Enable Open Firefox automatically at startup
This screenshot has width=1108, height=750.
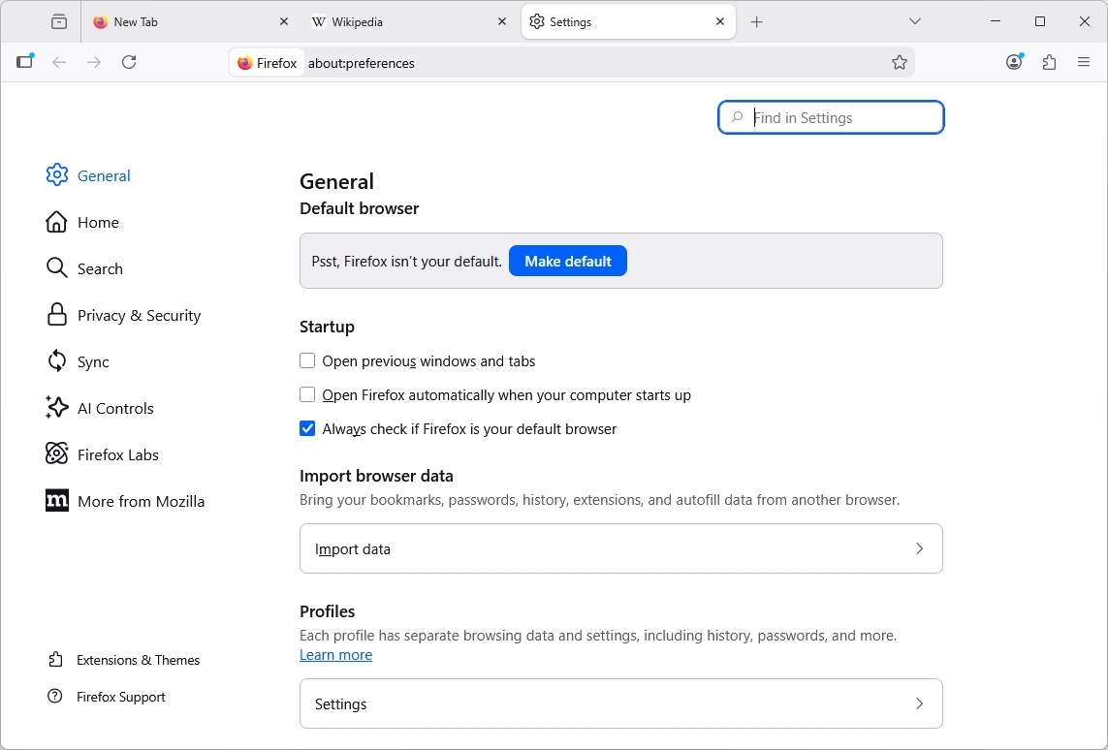click(x=307, y=395)
